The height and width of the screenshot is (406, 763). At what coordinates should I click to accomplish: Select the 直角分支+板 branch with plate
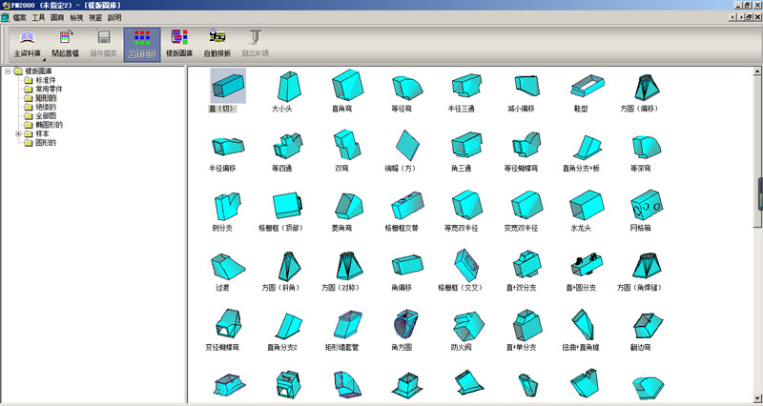point(587,148)
